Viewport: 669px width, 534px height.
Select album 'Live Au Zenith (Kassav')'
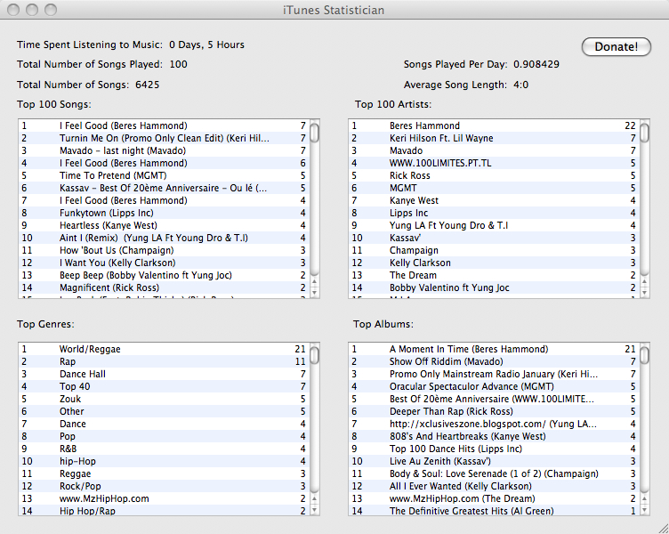click(495, 461)
